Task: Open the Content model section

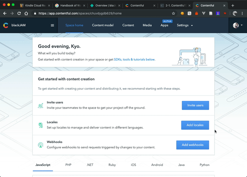Action: [x=103, y=25]
